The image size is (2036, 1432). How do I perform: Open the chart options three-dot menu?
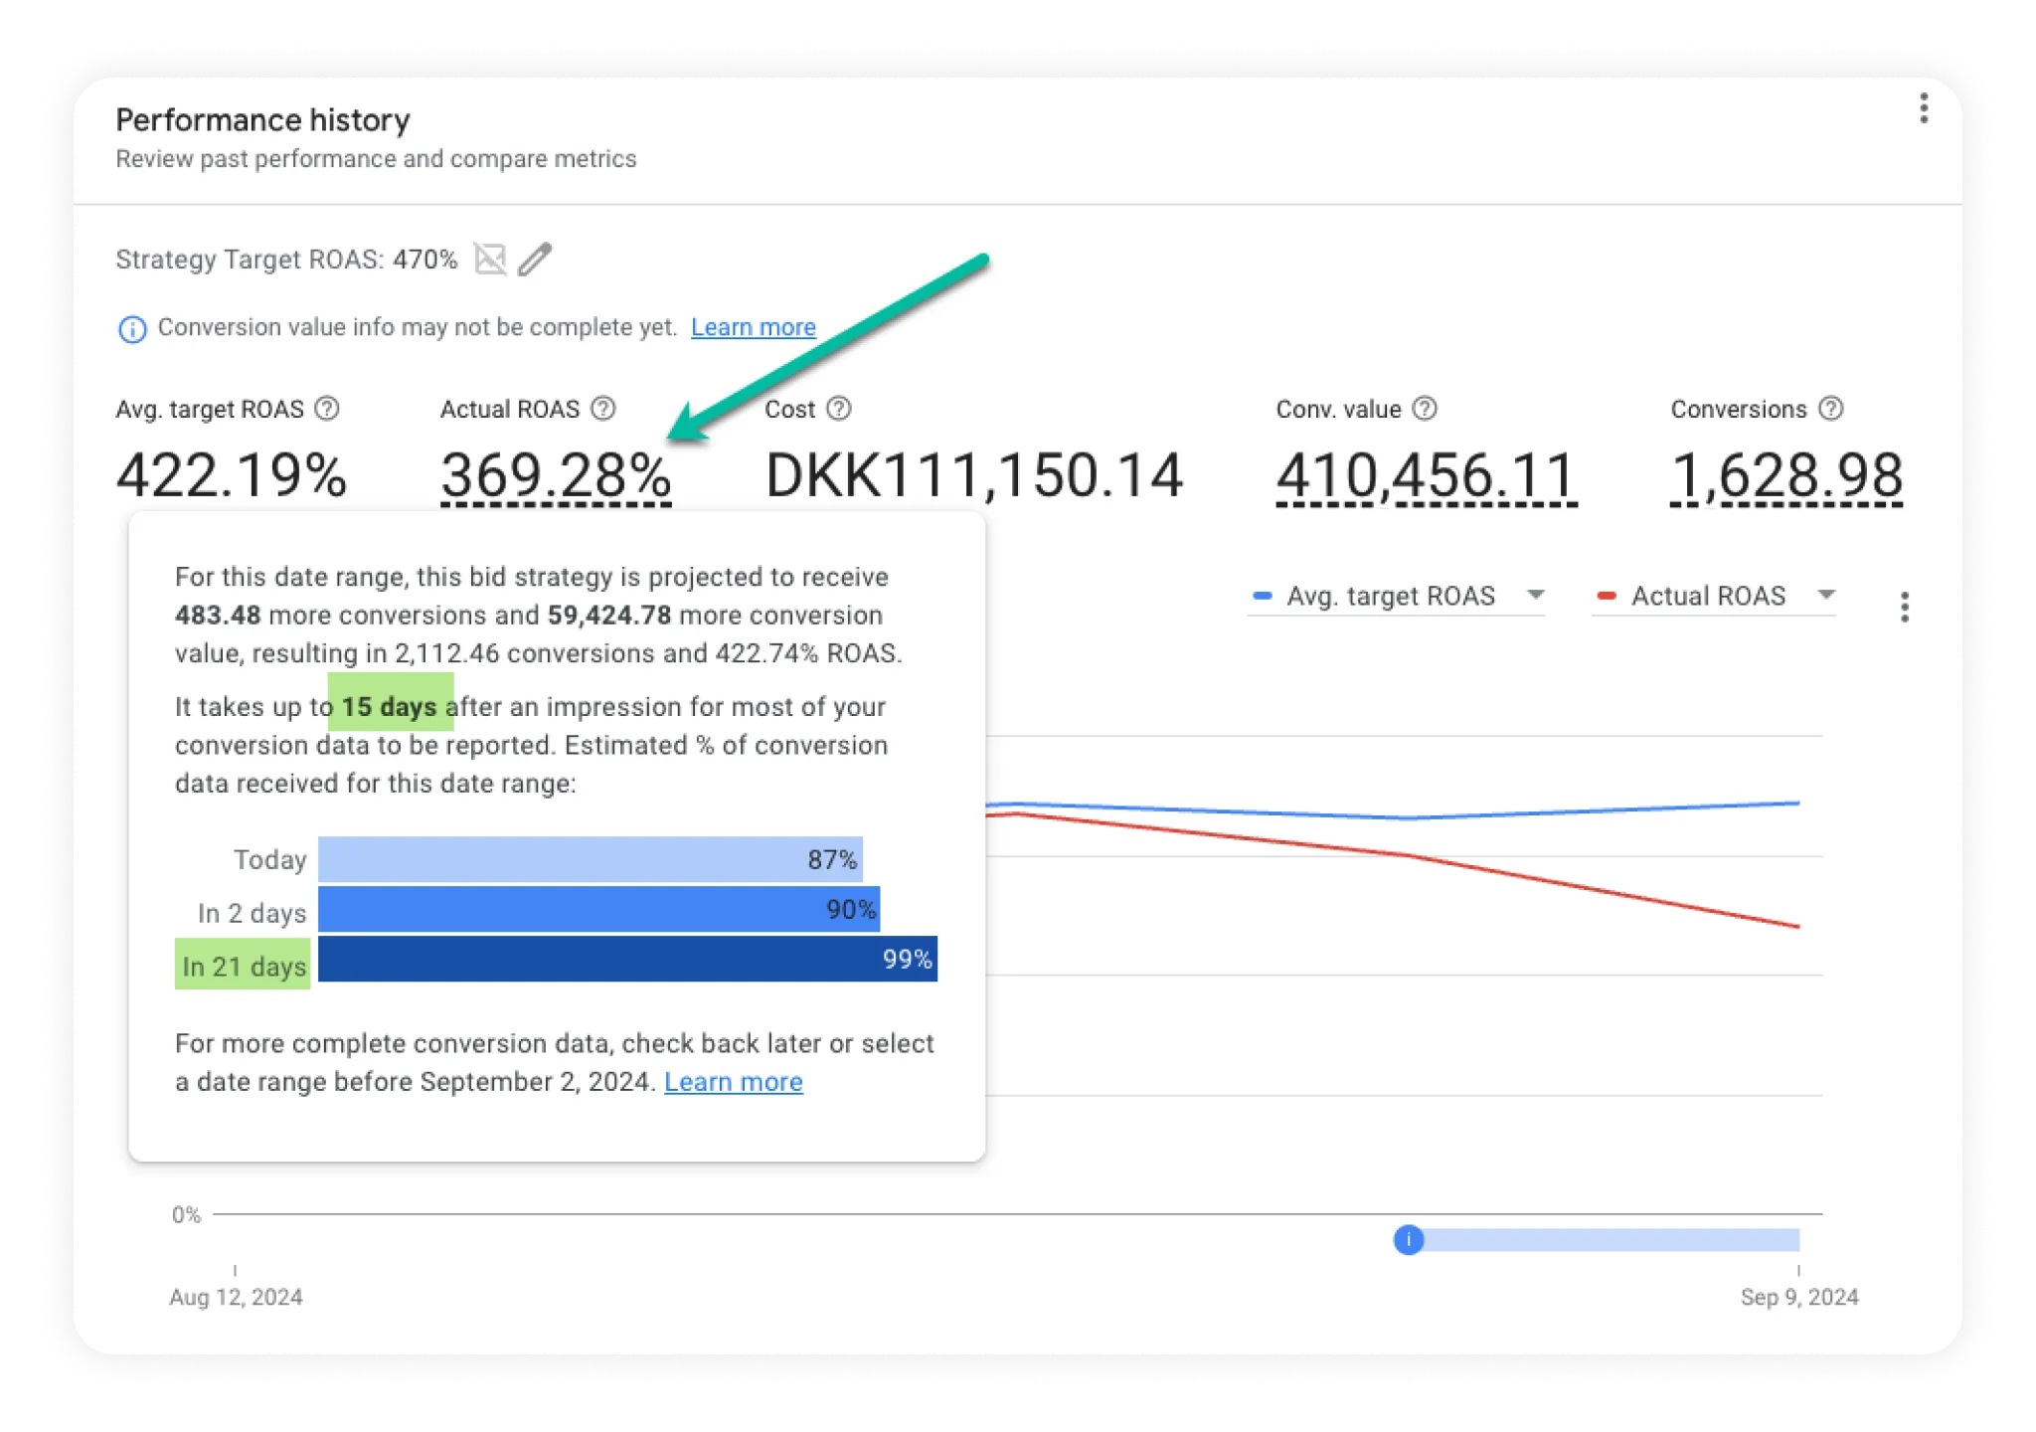tap(1904, 607)
